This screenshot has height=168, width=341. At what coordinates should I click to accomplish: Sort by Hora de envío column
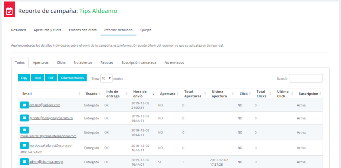pyautogui.click(x=153, y=94)
